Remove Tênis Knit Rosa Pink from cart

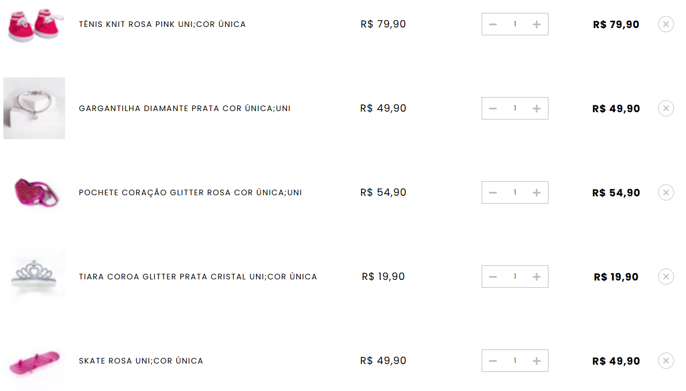point(666,24)
